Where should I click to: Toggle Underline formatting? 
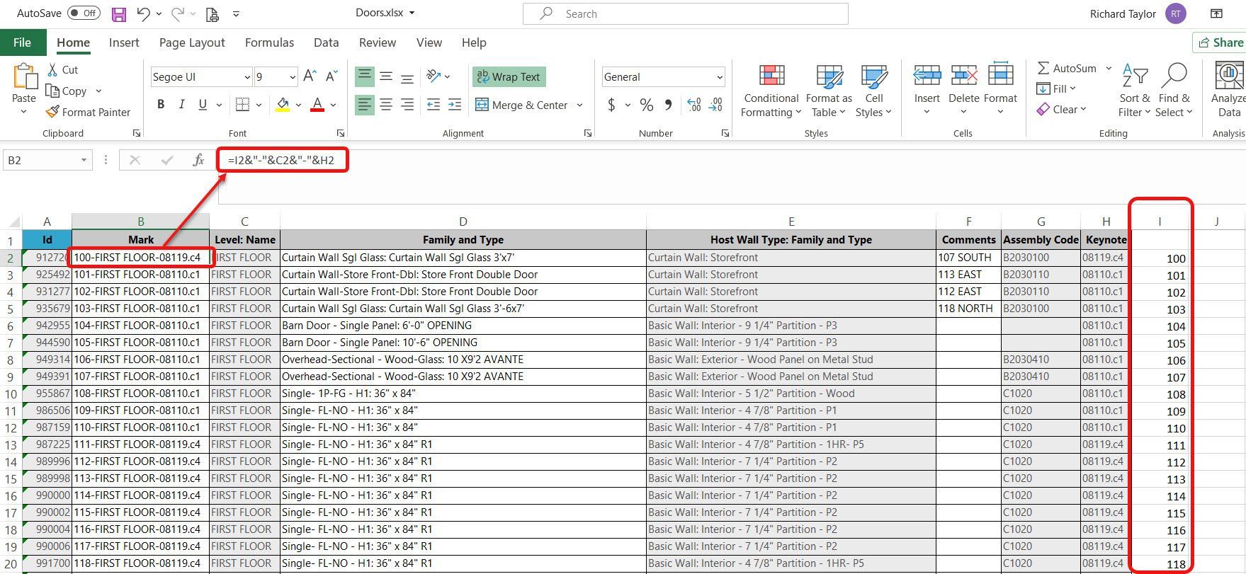203,105
